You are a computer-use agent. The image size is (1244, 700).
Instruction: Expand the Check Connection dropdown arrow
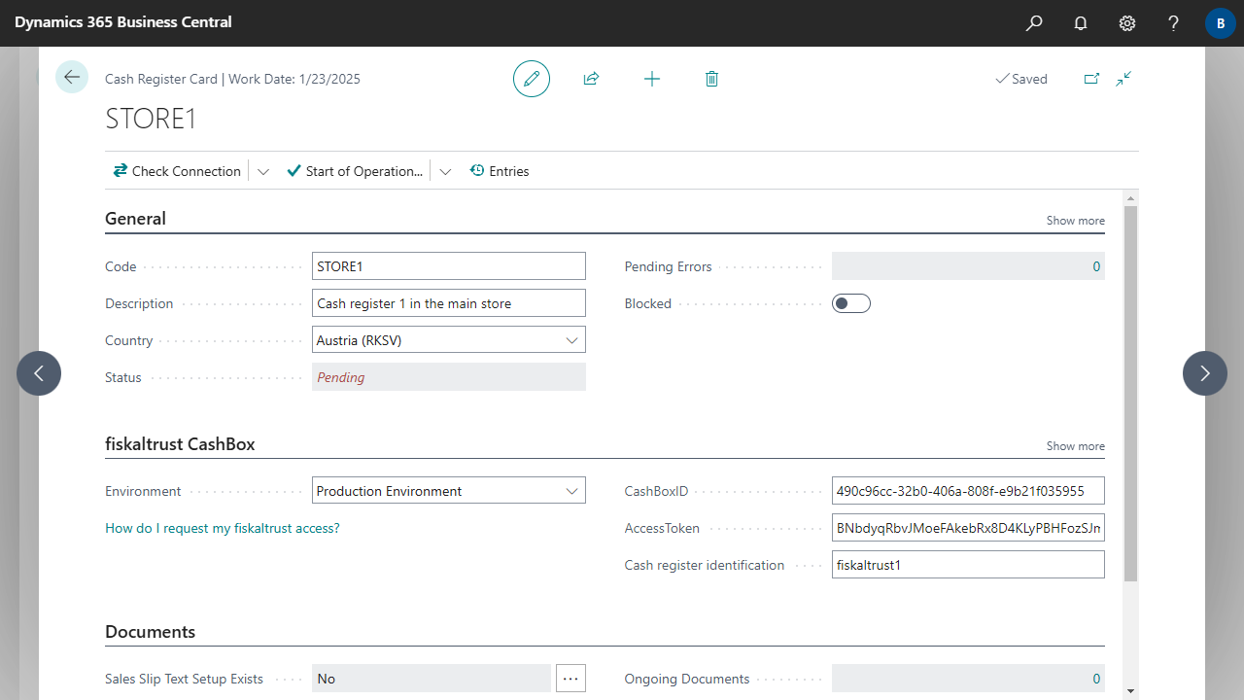pyautogui.click(x=263, y=171)
